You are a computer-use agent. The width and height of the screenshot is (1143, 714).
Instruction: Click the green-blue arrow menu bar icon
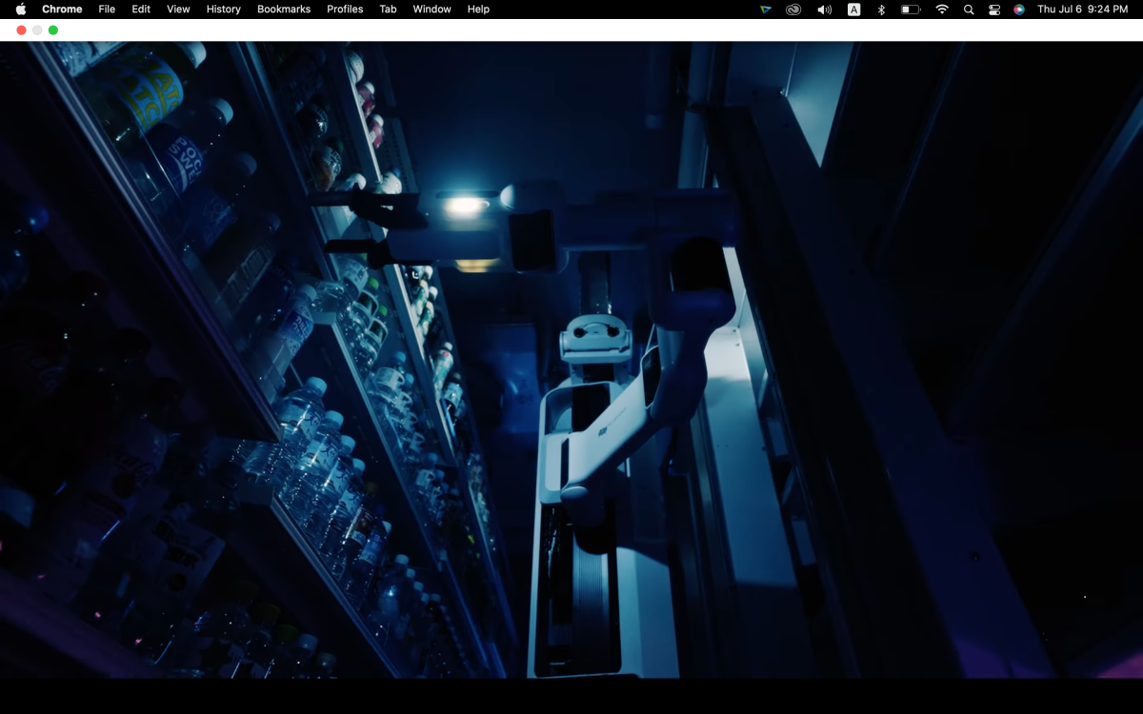[x=765, y=10]
